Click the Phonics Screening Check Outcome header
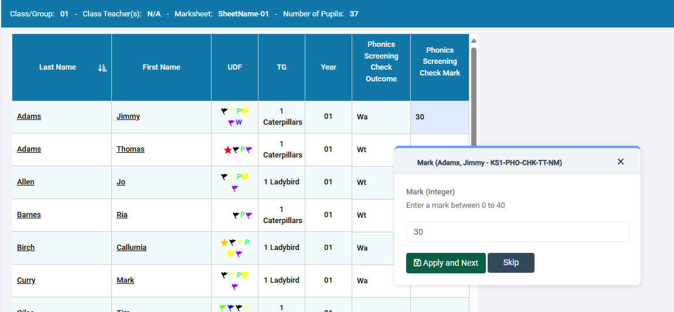Screen dimensions: 674x312 (x=381, y=61)
